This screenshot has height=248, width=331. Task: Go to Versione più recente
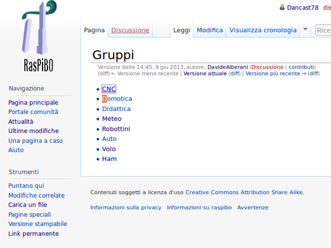[x=276, y=73]
